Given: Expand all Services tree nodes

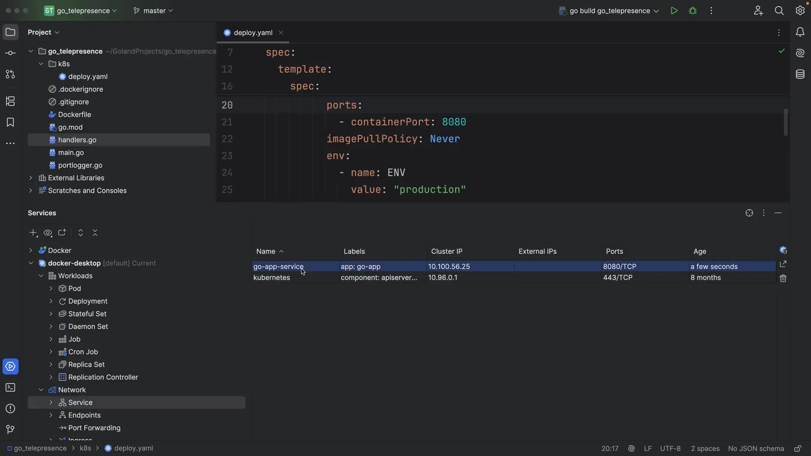Looking at the screenshot, I should [x=81, y=233].
